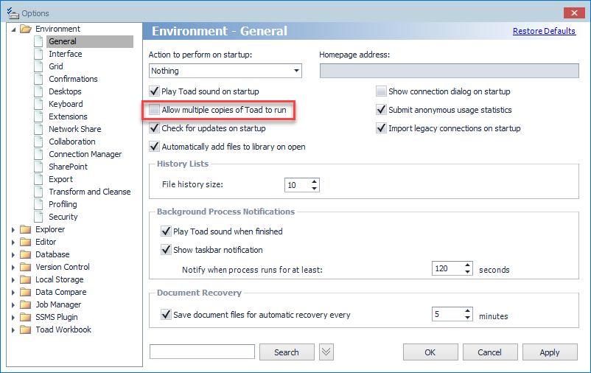591x373 pixels.
Task: Click the options search text field
Action: point(202,352)
